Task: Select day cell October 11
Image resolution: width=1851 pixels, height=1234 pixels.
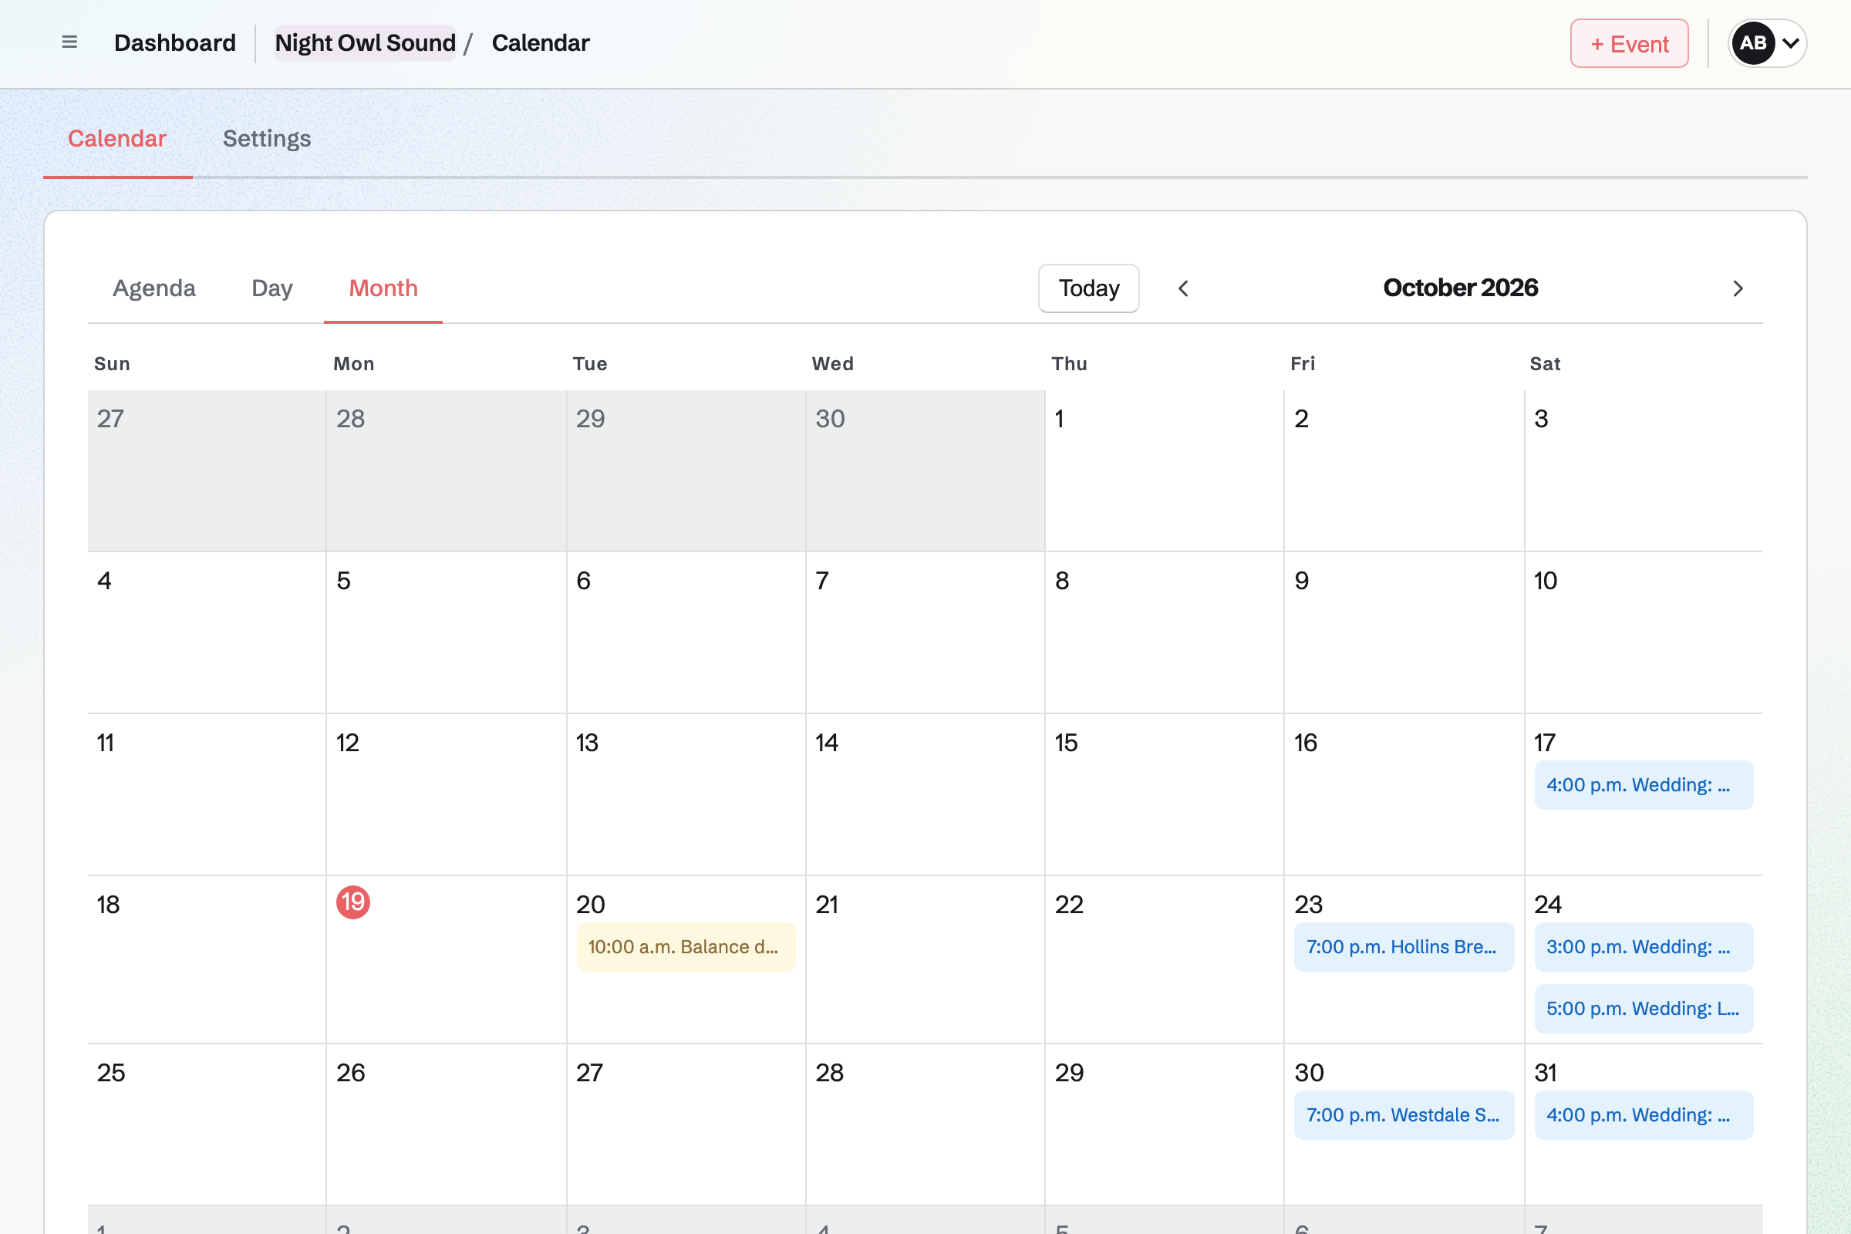Action: [x=207, y=794]
